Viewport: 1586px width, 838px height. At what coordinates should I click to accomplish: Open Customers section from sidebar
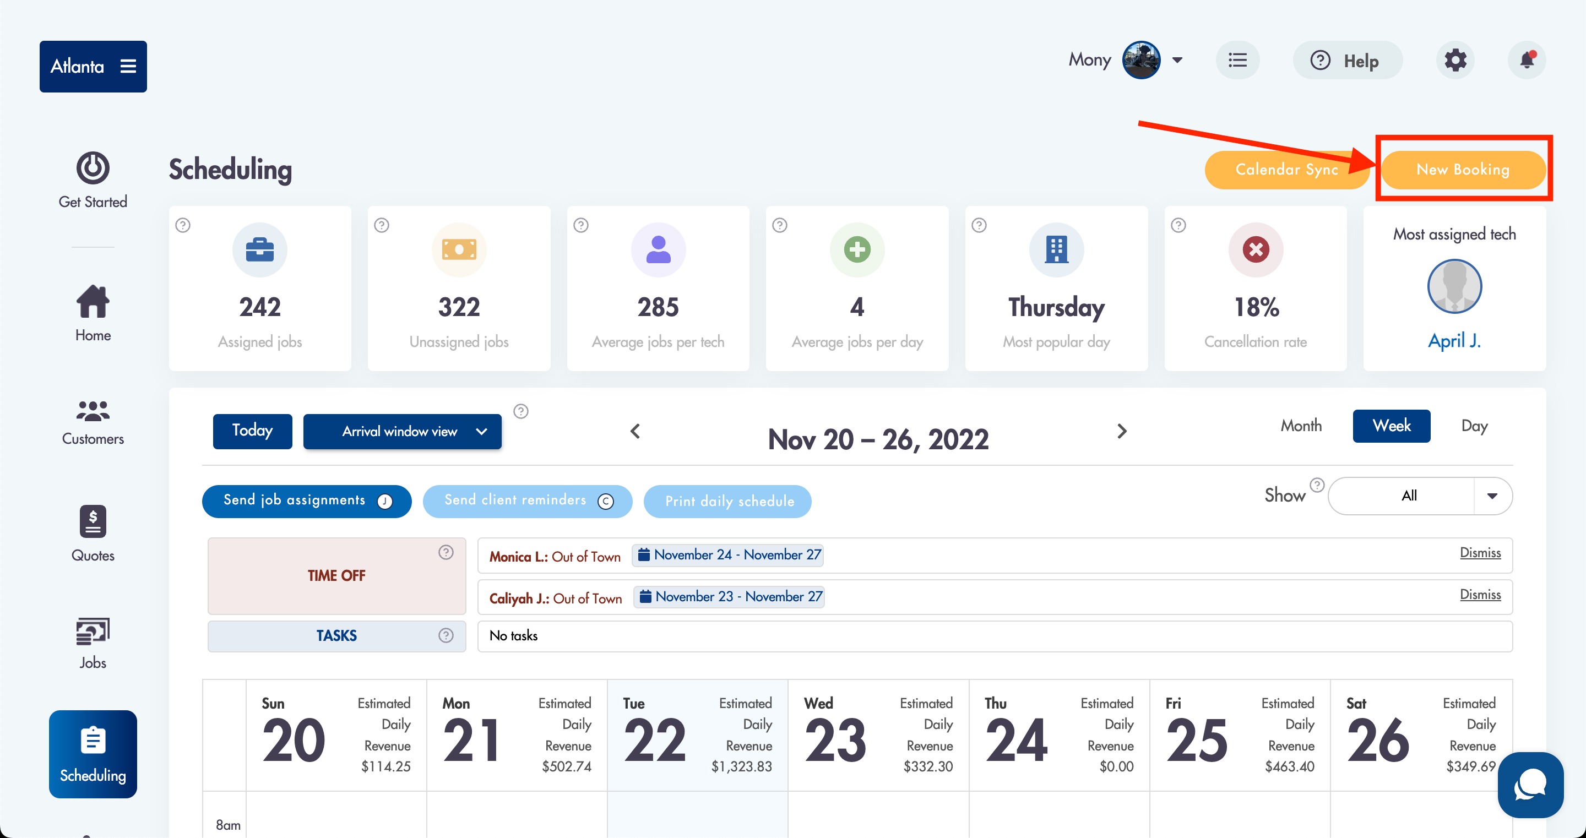[x=93, y=422]
